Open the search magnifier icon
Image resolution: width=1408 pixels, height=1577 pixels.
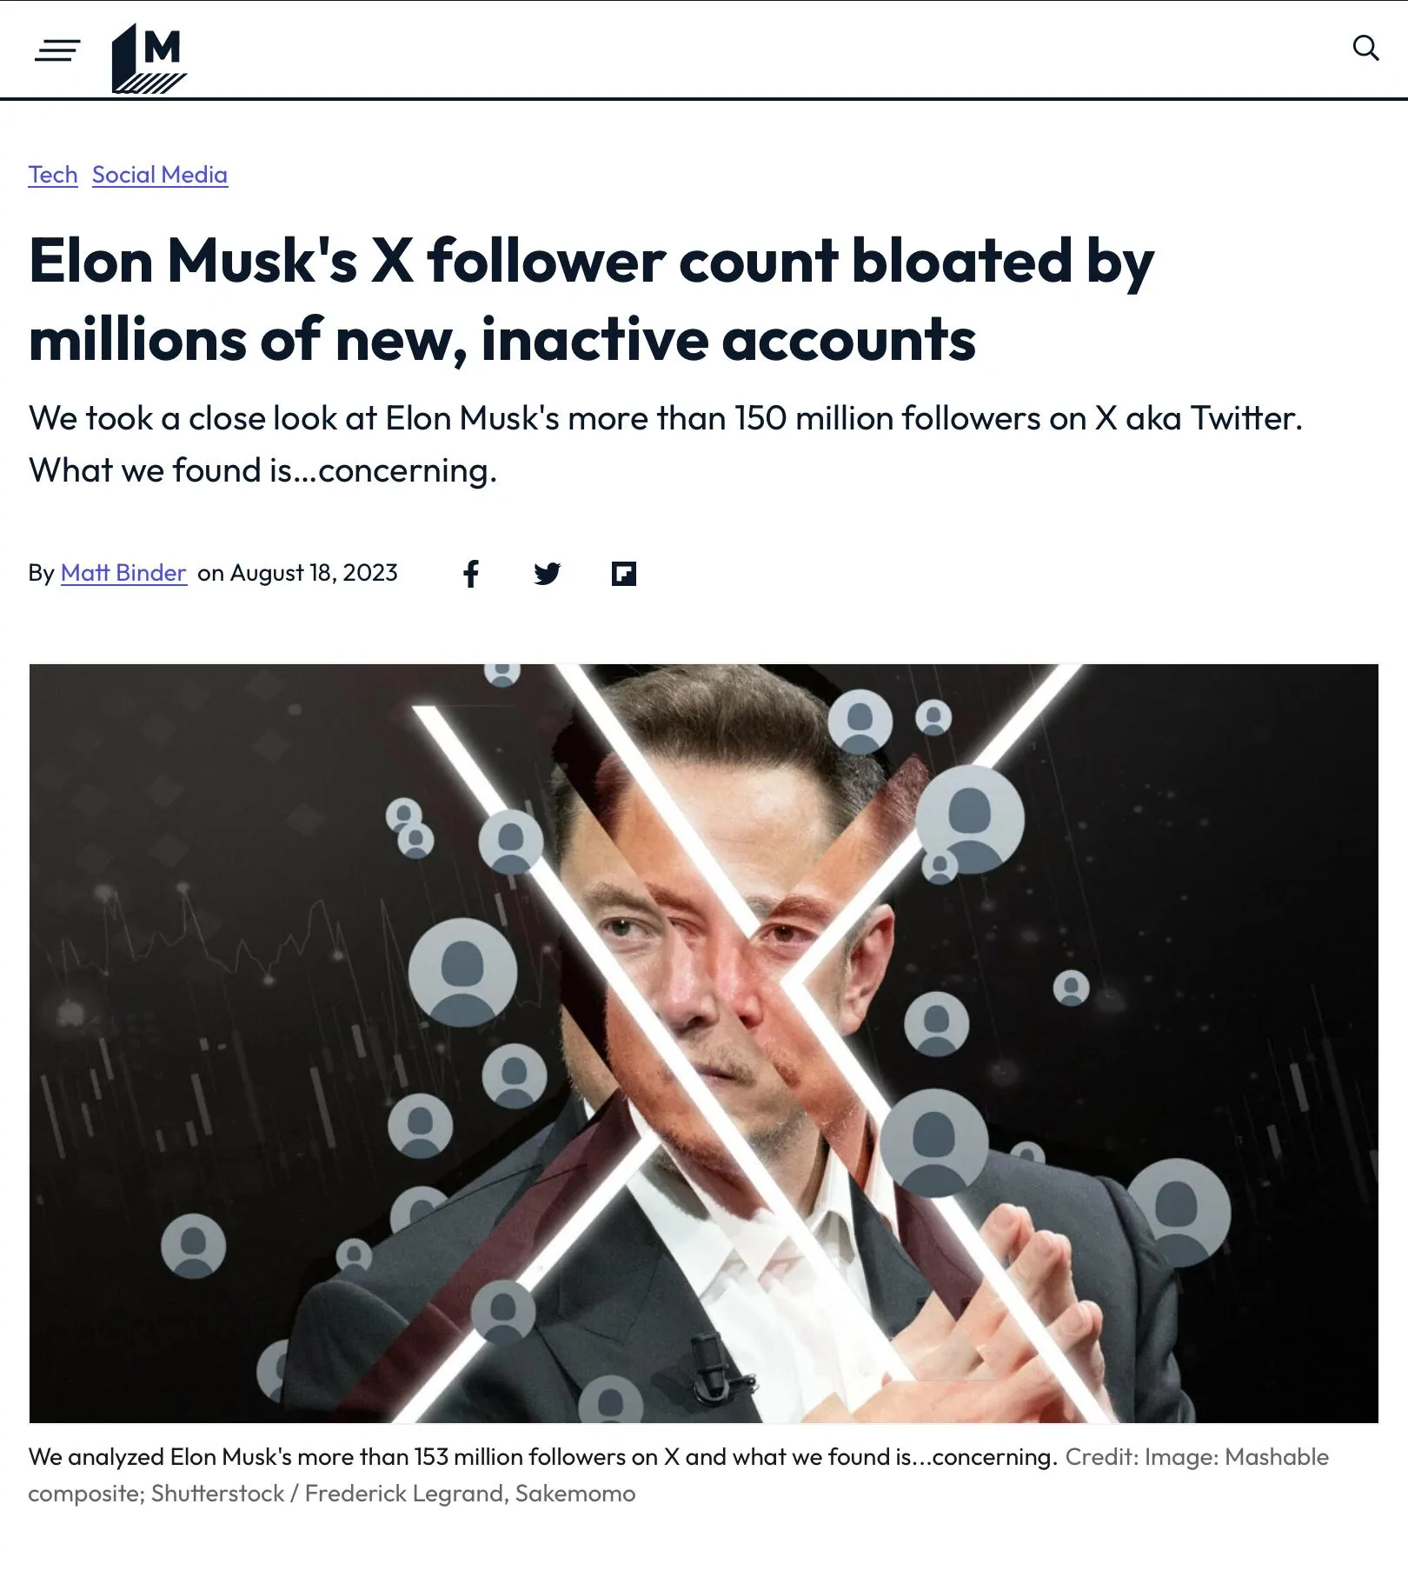pyautogui.click(x=1365, y=48)
